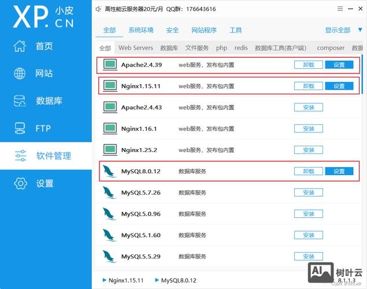Click the MySQL5.5.29 dolphin icon
The width and height of the screenshot is (367, 289).
point(109,257)
